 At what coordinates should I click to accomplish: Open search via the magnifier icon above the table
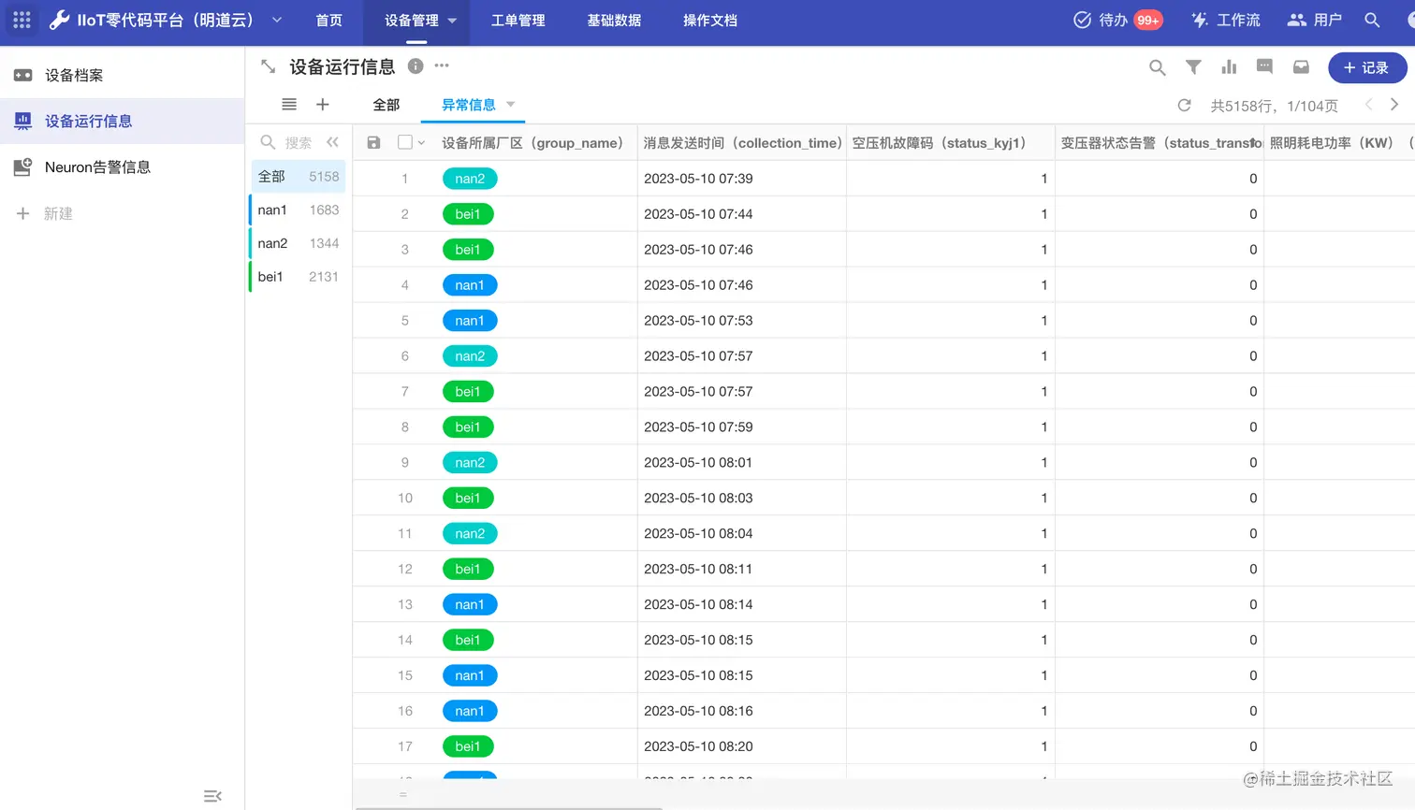coord(1157,66)
